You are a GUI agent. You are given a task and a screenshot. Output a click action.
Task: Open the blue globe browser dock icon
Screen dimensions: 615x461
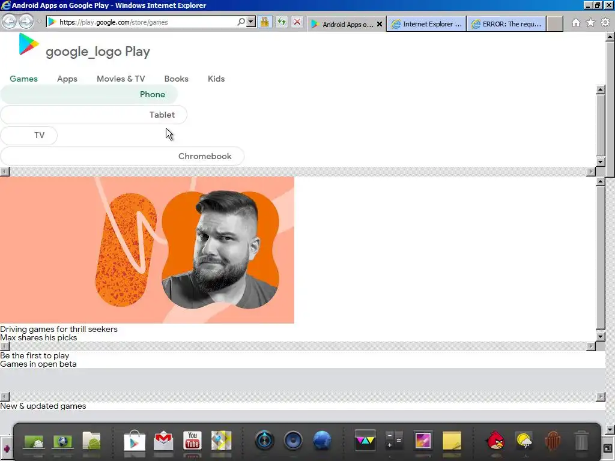click(322, 440)
